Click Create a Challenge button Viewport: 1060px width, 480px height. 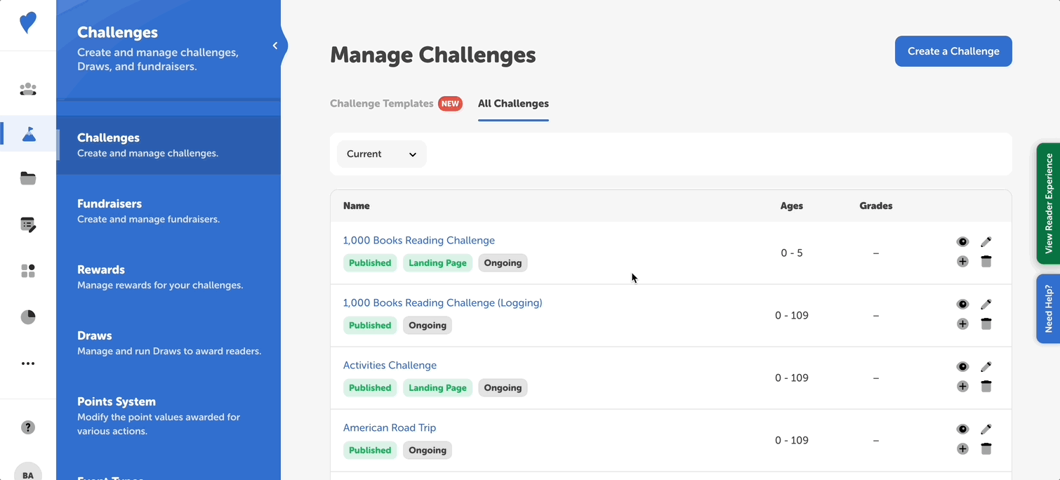tap(953, 51)
